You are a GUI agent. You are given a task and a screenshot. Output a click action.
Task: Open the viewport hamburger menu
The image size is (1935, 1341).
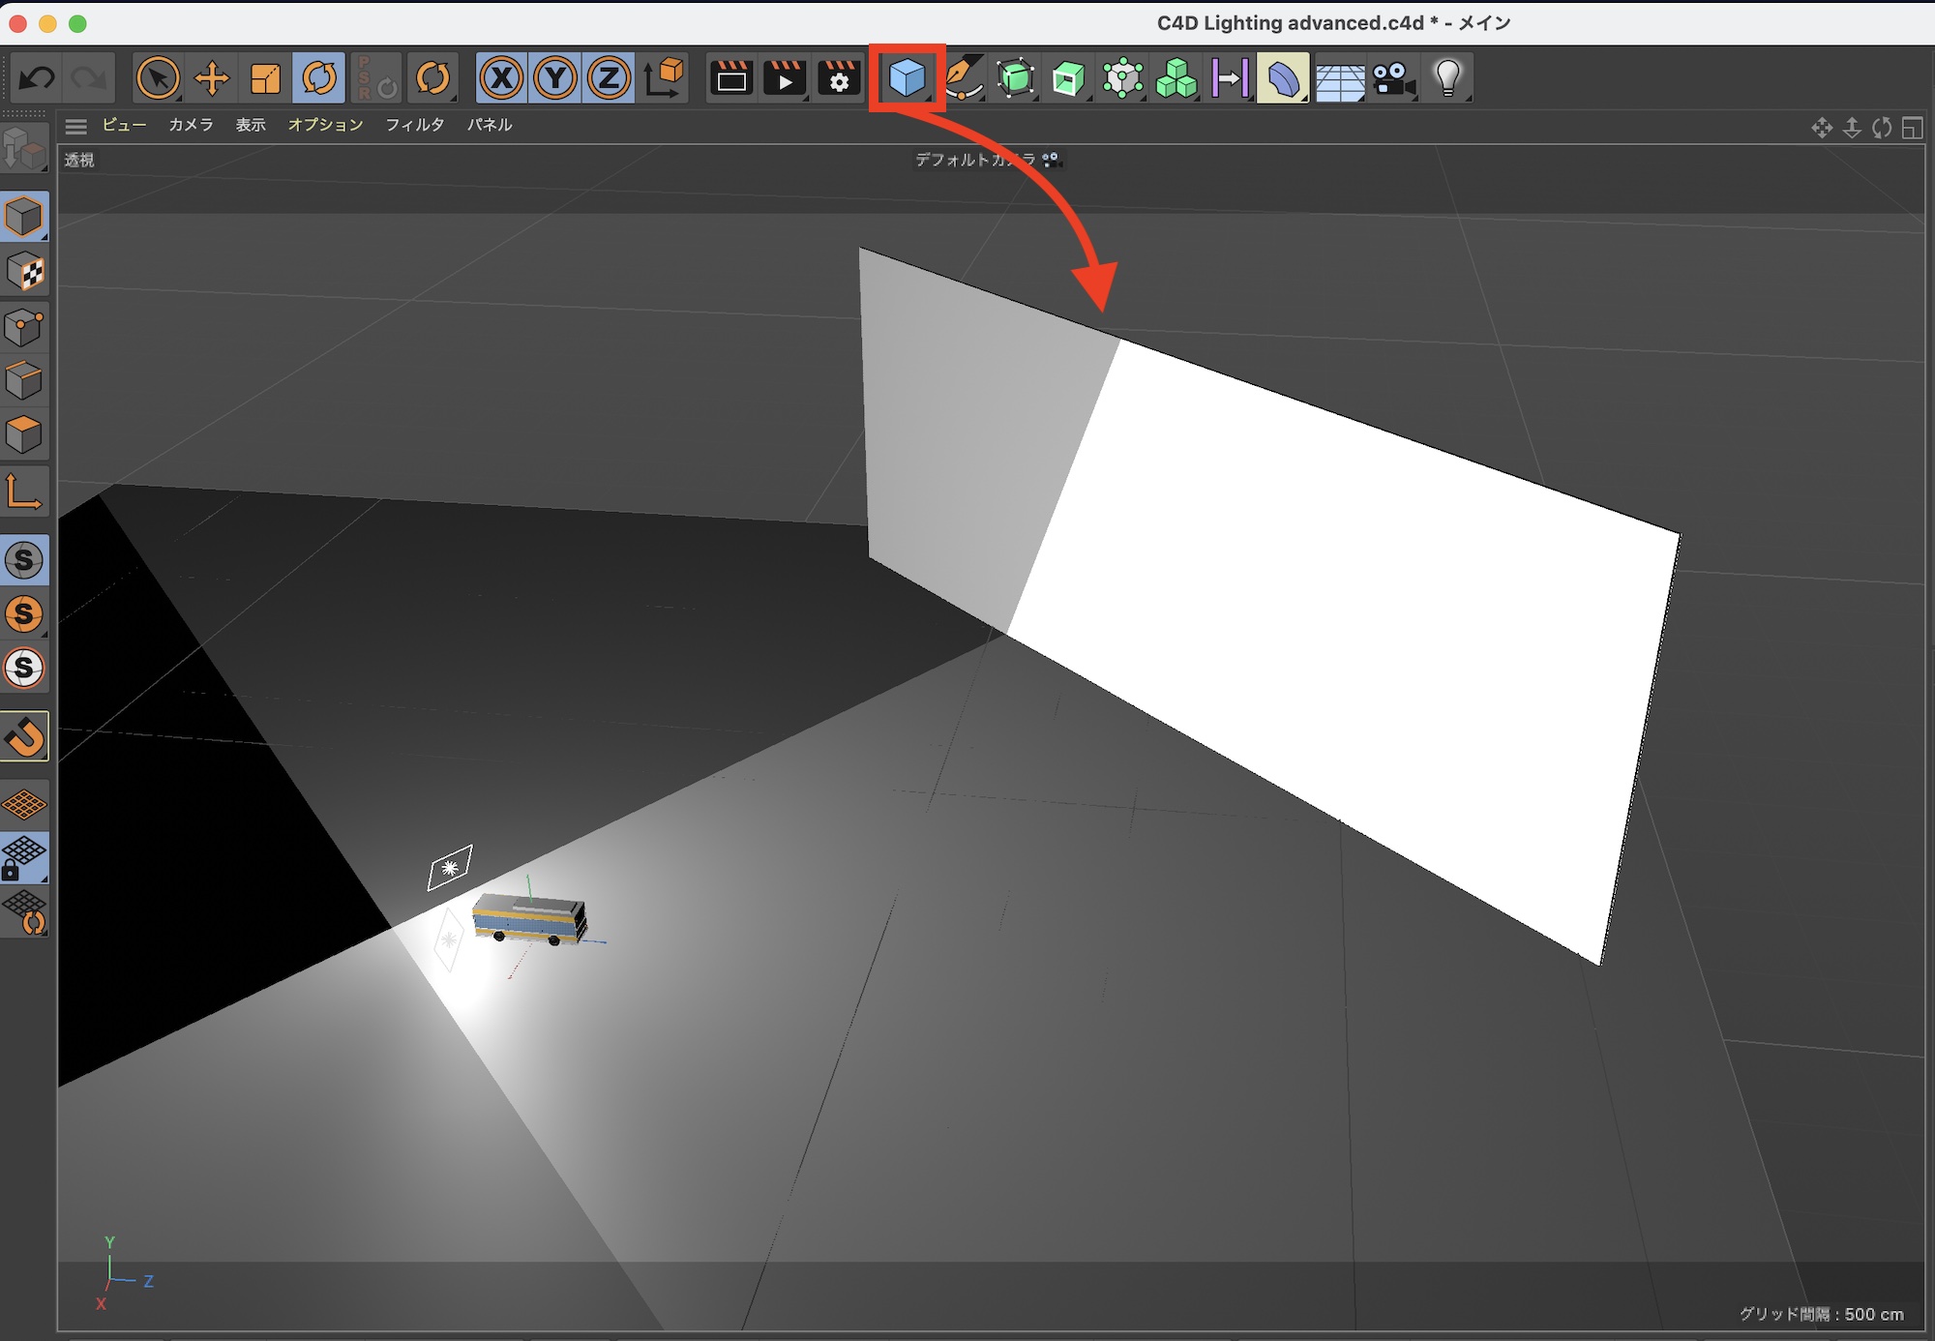tap(76, 126)
